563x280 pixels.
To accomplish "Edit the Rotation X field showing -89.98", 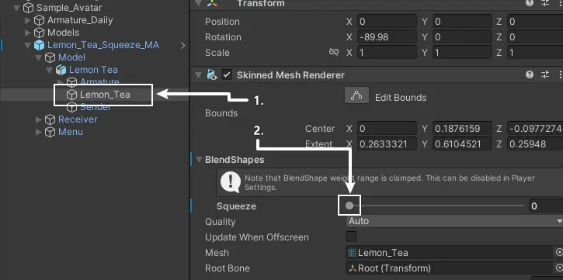I will (x=387, y=37).
